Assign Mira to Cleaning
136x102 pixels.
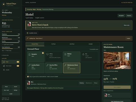pyautogui.click(x=82, y=83)
